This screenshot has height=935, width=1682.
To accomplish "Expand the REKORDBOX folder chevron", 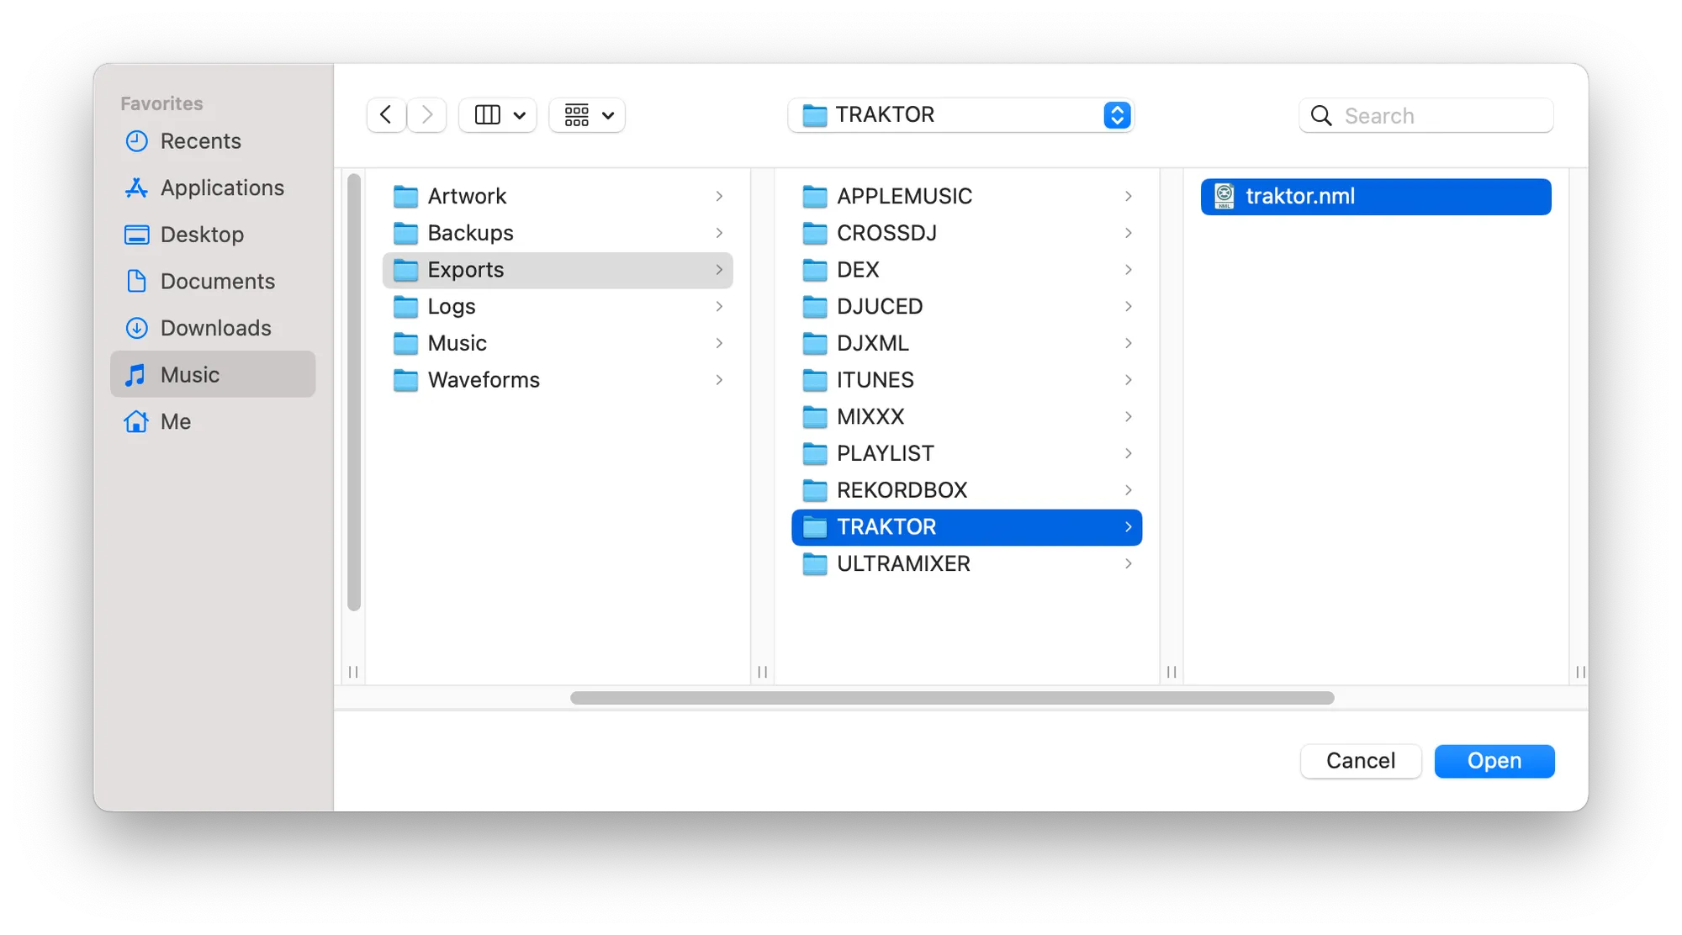I will coord(1128,490).
